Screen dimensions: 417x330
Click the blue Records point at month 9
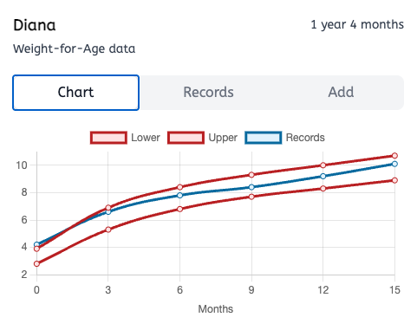click(x=251, y=187)
